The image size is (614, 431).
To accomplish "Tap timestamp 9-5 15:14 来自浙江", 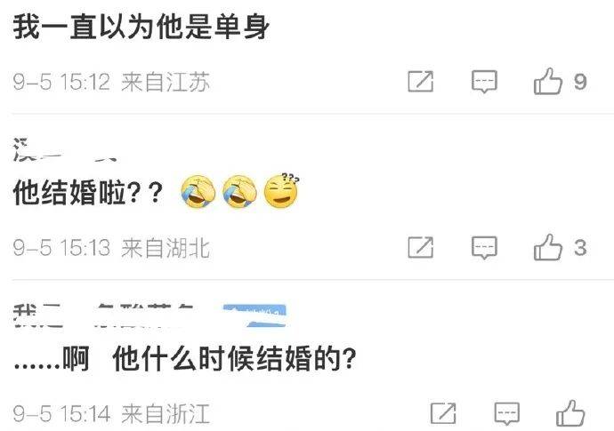I will (x=111, y=414).
